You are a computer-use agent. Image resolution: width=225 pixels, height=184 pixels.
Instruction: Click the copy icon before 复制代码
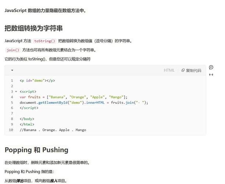[x=183, y=70]
